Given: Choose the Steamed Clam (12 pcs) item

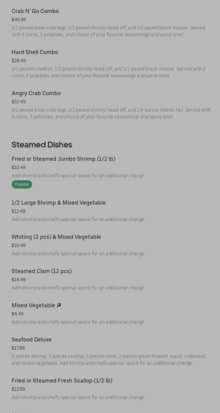Looking at the screenshot, I should click(x=42, y=271).
